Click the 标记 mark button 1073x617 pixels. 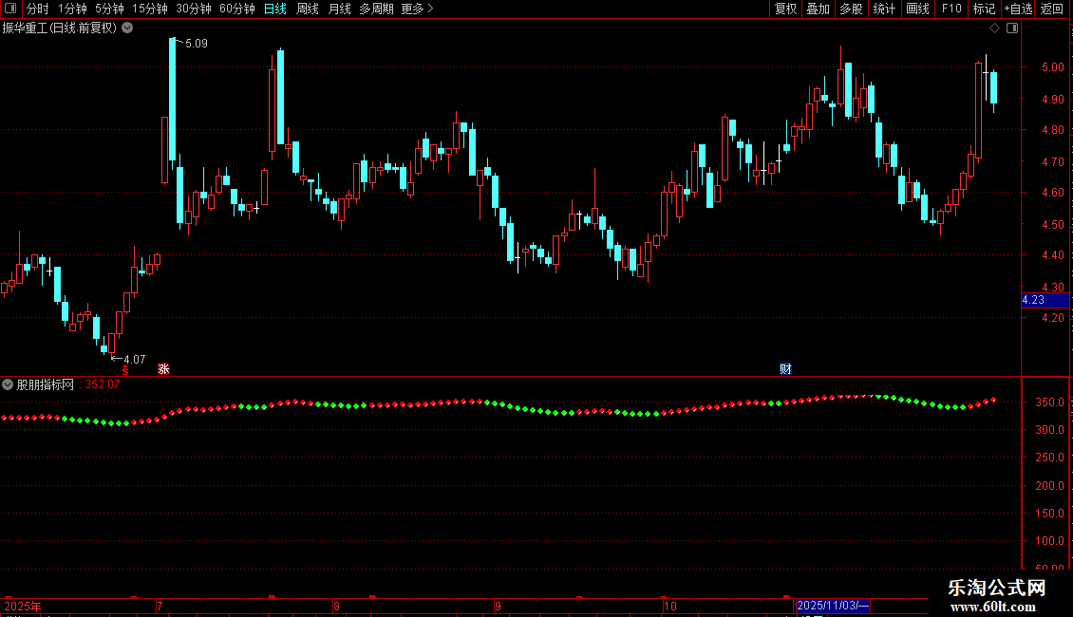pyautogui.click(x=984, y=9)
